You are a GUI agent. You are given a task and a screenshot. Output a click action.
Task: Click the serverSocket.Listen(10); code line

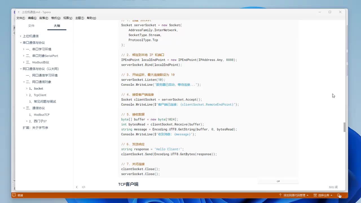click(x=143, y=80)
